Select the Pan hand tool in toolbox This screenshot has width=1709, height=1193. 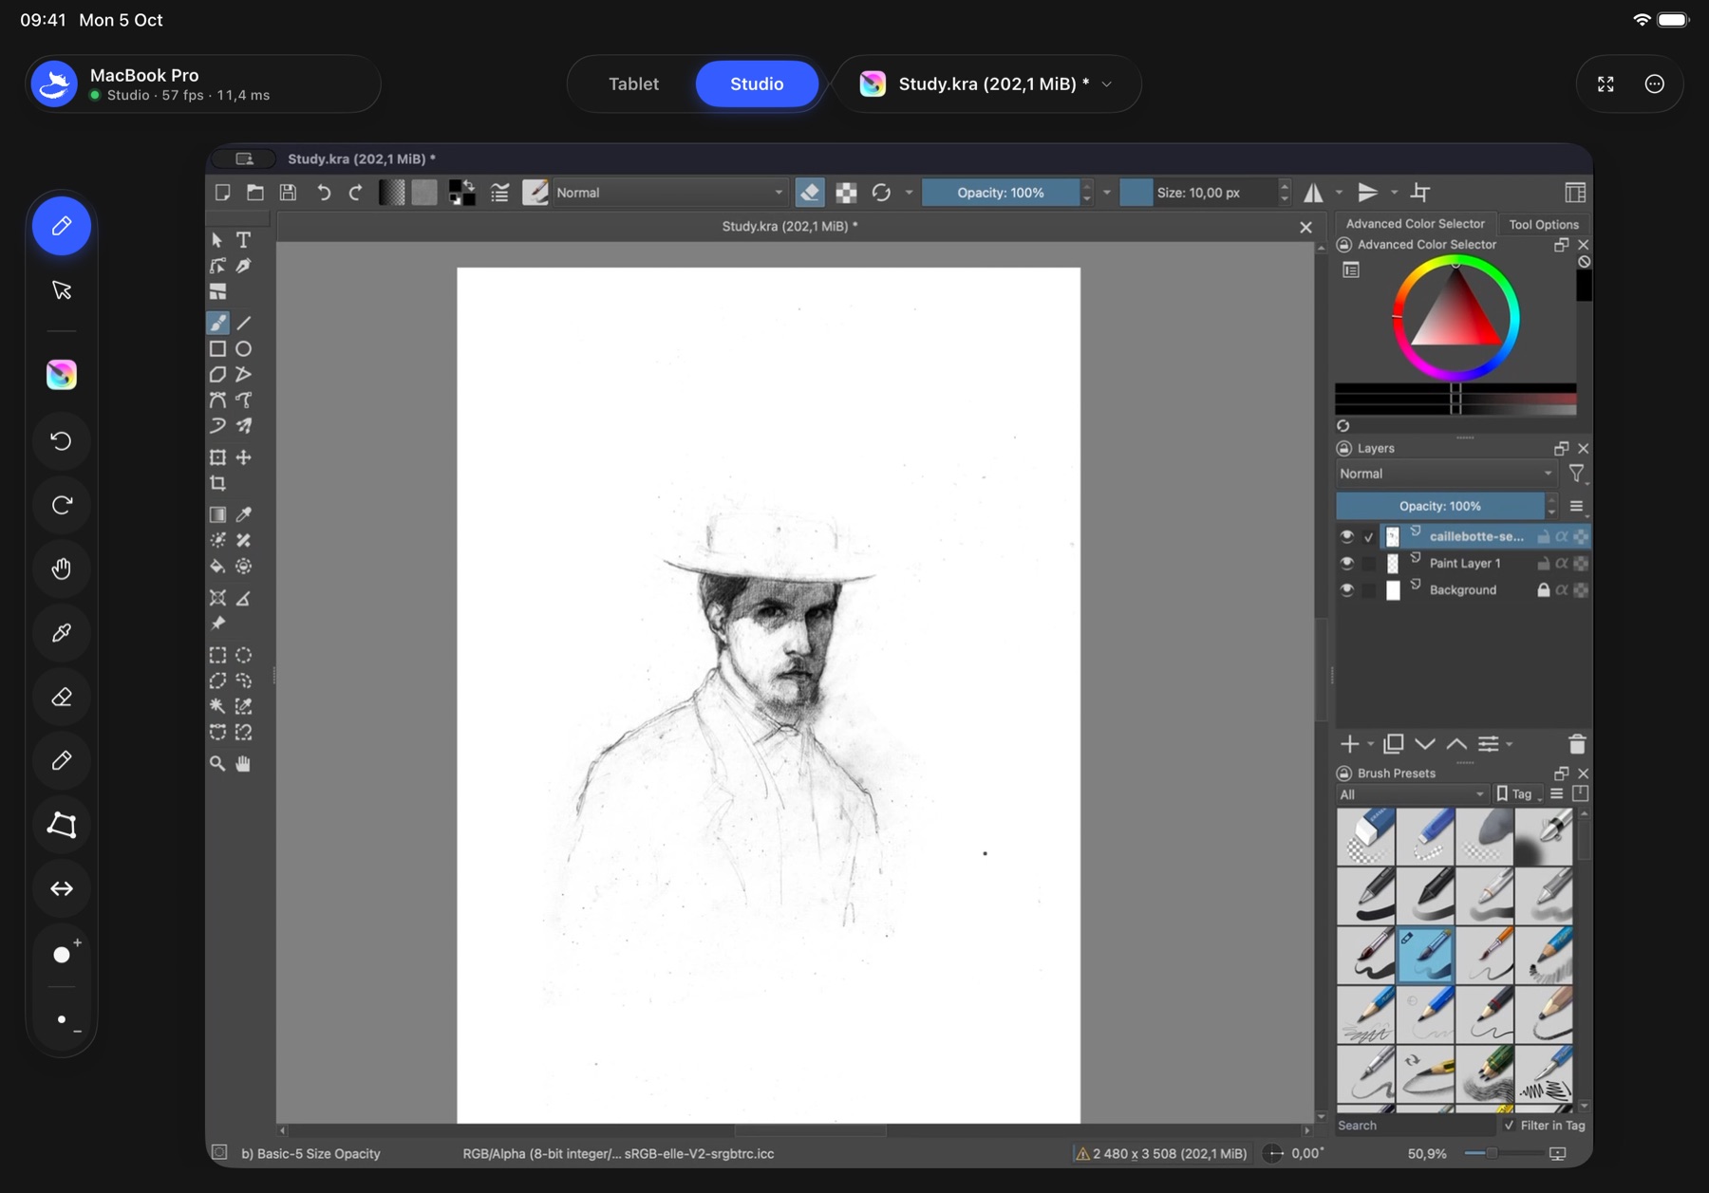coord(244,764)
